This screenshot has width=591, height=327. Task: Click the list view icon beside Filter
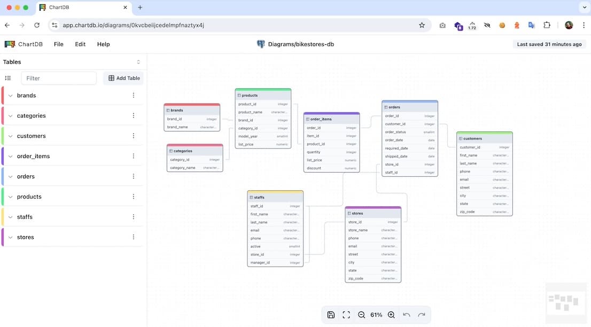coord(7,78)
